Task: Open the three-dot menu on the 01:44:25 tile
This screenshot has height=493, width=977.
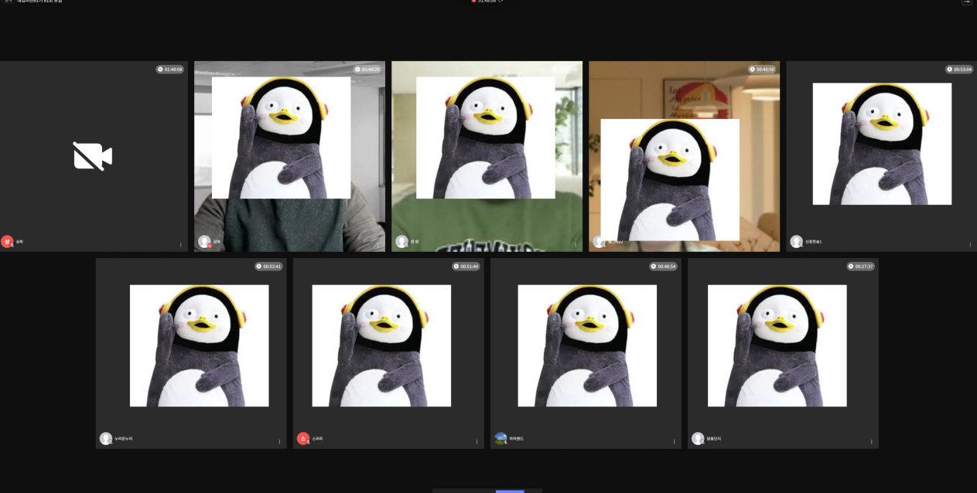Action: coord(378,244)
